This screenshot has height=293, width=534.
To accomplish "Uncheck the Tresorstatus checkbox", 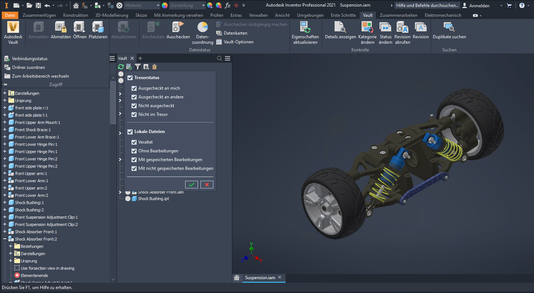I will 130,78.
